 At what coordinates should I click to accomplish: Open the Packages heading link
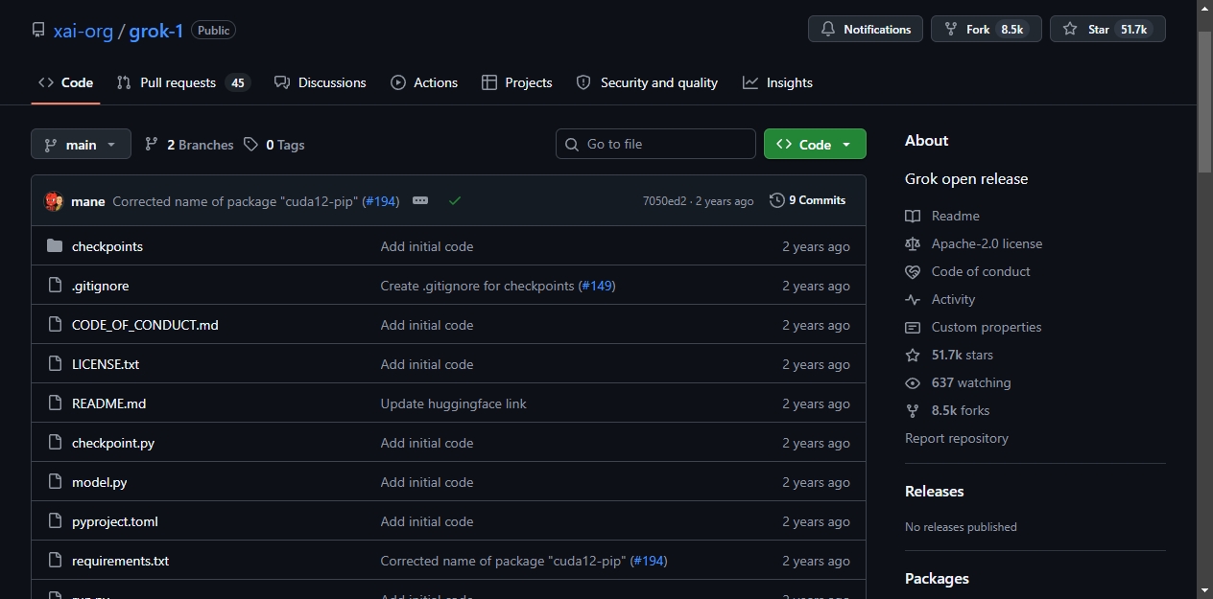pos(937,578)
